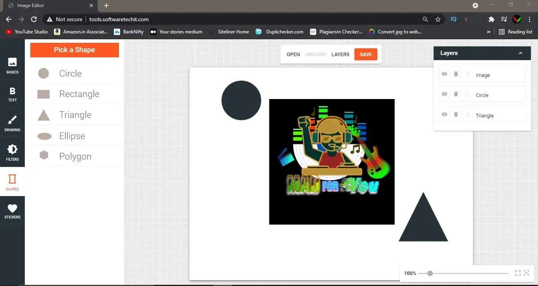The height and width of the screenshot is (286, 538).
Task: Hide the Circle layer
Action: 444,94
